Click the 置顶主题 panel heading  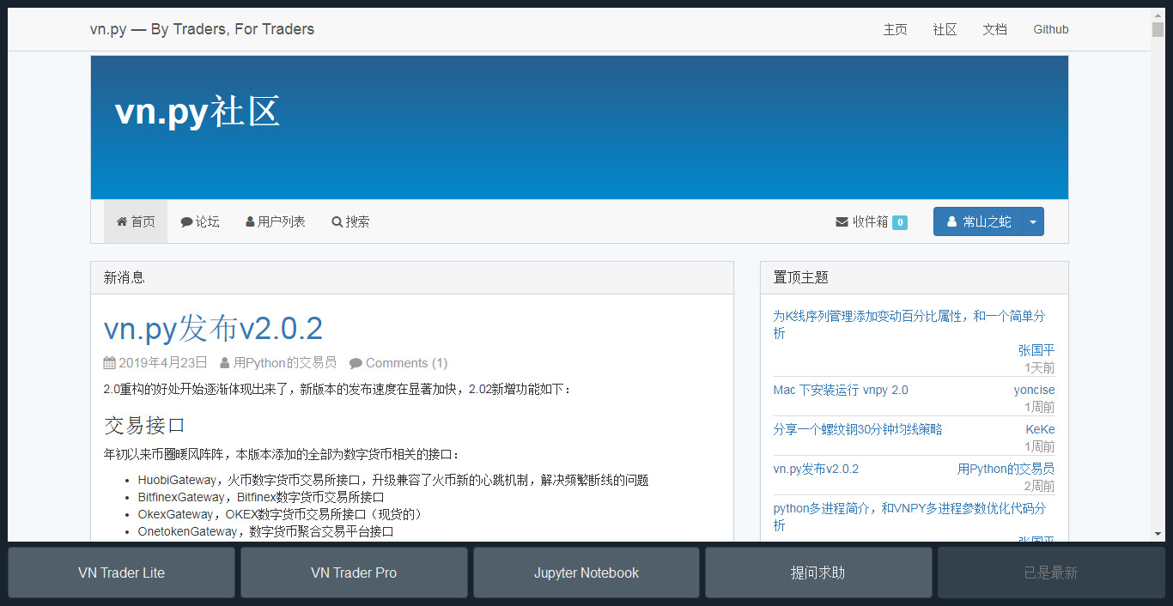[801, 277]
